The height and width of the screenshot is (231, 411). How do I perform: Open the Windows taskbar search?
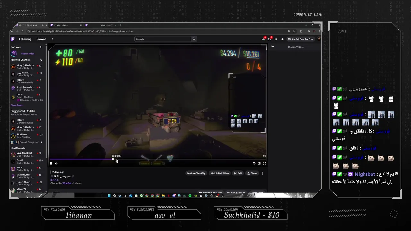click(x=114, y=196)
